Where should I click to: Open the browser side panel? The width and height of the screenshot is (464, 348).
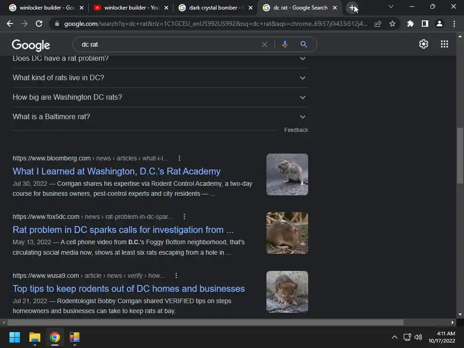point(425,24)
